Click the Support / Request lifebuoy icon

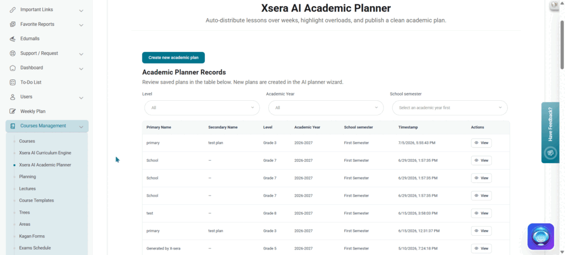tap(13, 53)
